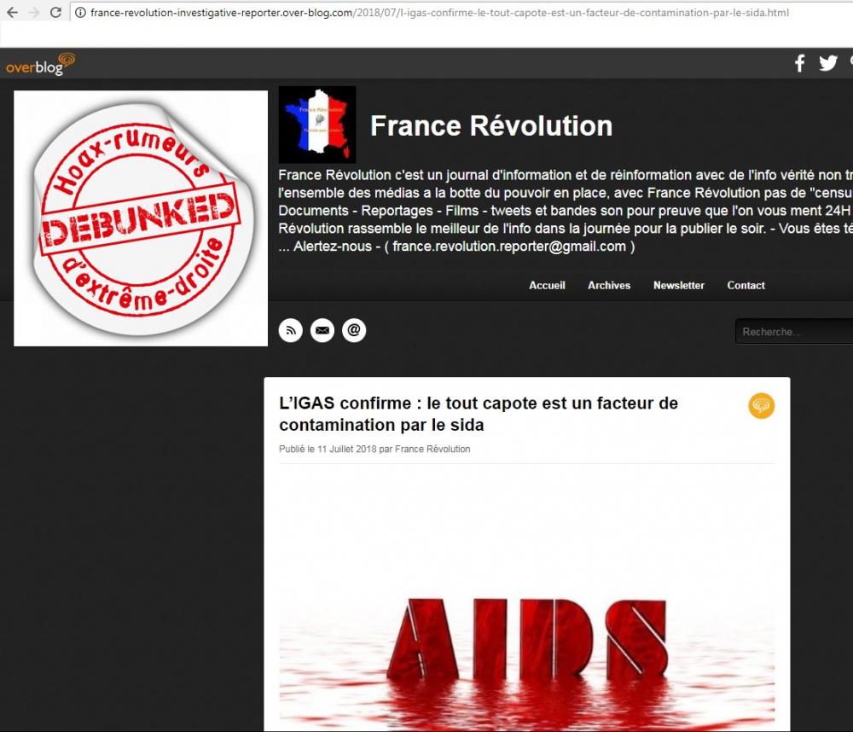Viewport: 853px width, 732px height.
Task: Click the browser back arrow
Action: 12,13
